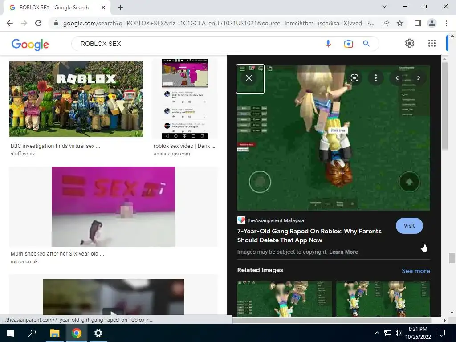The image size is (456, 342).
Task: Click the address bar URL
Action: coord(219,23)
